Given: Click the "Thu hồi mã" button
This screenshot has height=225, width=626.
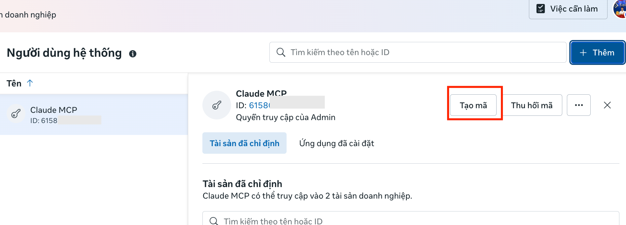Looking at the screenshot, I should click(x=532, y=105).
